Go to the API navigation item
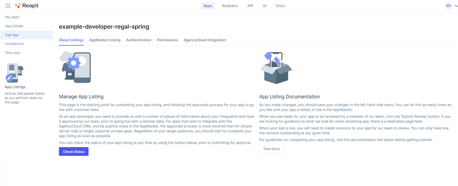The height and width of the screenshot is (186, 458). coord(250,6)
